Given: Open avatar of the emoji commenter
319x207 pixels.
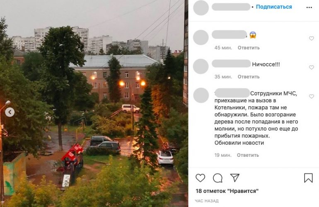Looking at the screenshot, I should coord(201,37).
